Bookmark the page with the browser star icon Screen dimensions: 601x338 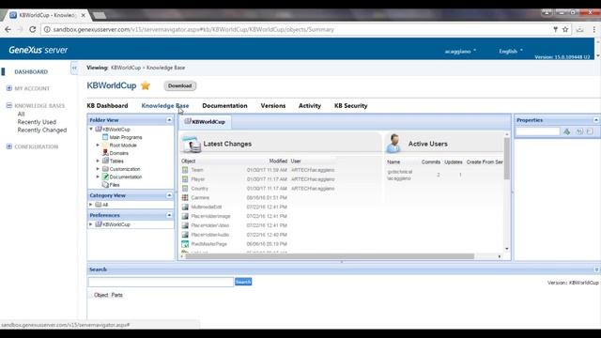click(x=565, y=29)
